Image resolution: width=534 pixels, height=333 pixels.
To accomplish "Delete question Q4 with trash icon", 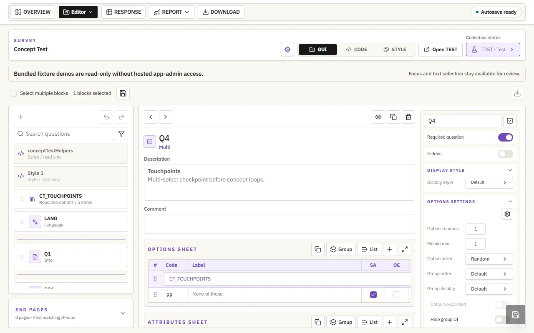I will [408, 117].
